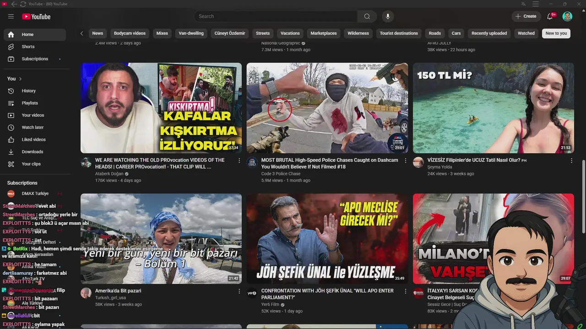
Task: Expand the You section chevron
Action: pyautogui.click(x=20, y=79)
